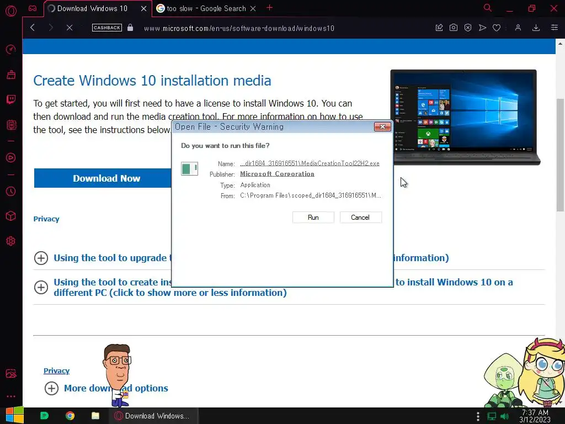Screen dimensions: 565x424
Task: Bookmark page with heart icon
Action: pyautogui.click(x=497, y=28)
